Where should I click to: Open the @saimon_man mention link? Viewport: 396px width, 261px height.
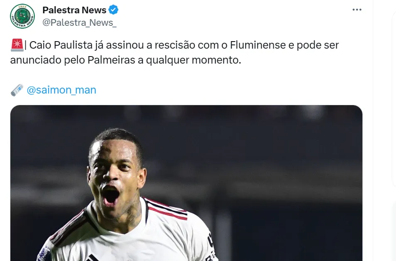[61, 90]
